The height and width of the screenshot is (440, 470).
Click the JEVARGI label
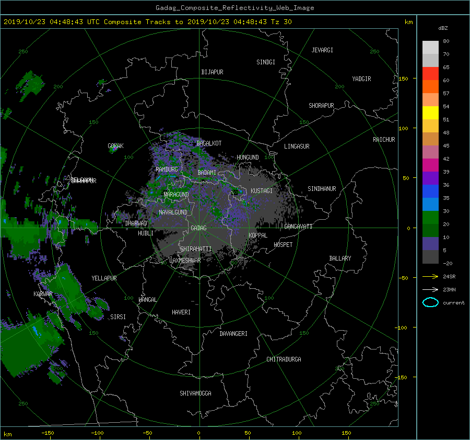322,50
